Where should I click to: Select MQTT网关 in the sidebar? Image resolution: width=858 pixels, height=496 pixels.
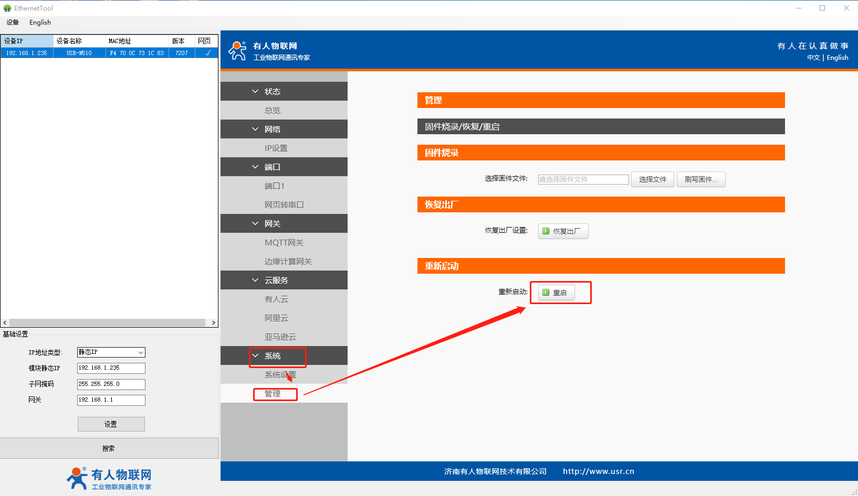(x=284, y=242)
